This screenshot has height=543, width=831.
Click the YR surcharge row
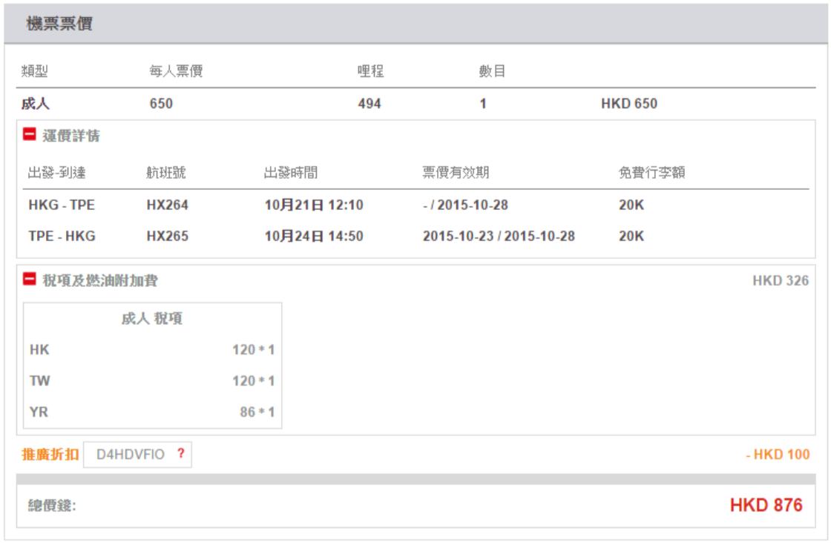tap(148, 411)
